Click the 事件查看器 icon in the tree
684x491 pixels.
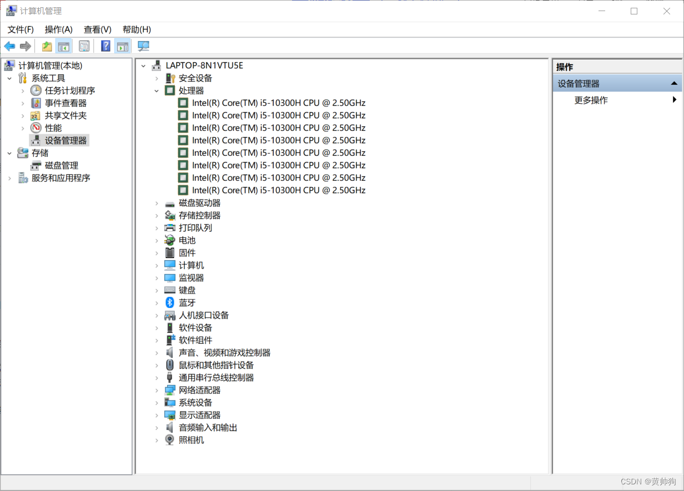[36, 103]
